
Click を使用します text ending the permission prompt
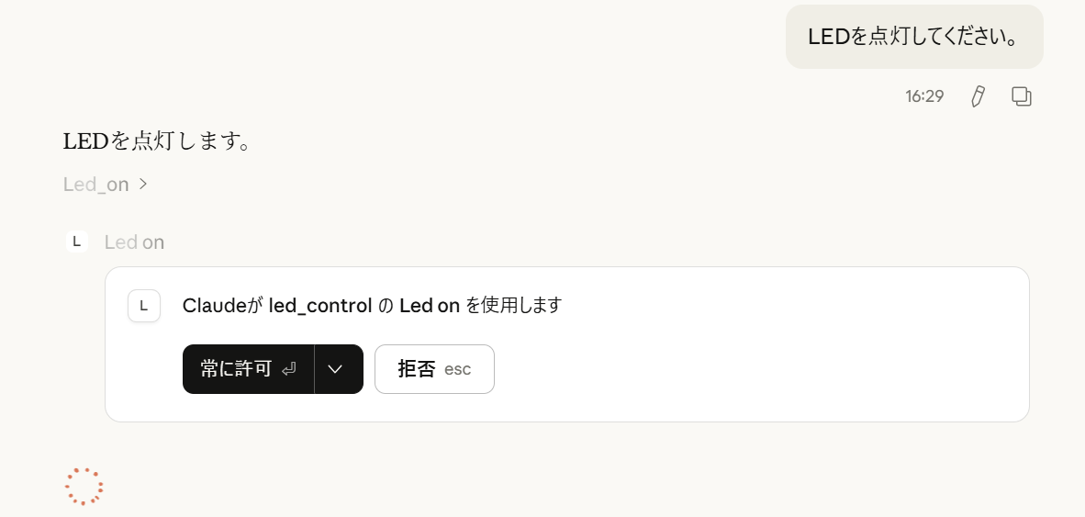pyautogui.click(x=513, y=306)
